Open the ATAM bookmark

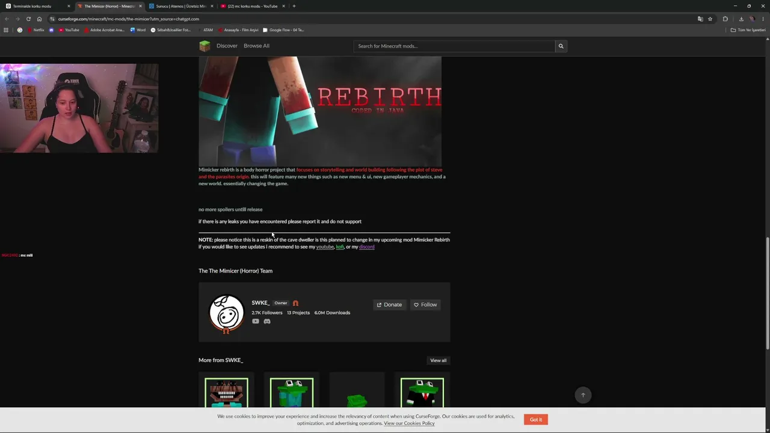(x=205, y=30)
